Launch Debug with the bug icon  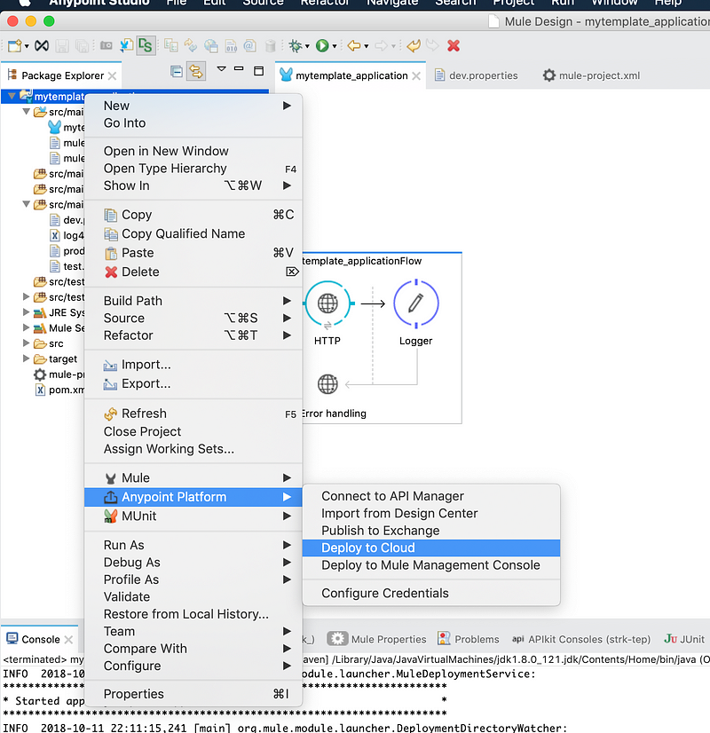tap(296, 46)
